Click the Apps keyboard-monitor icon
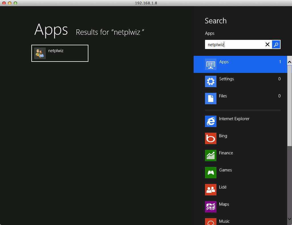This screenshot has height=225, width=292. 211,64
